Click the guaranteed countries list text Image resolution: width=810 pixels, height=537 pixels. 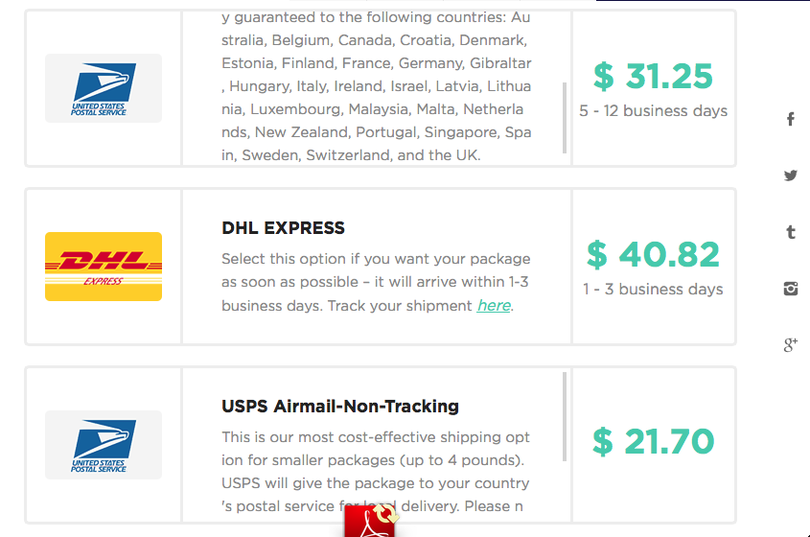374,86
